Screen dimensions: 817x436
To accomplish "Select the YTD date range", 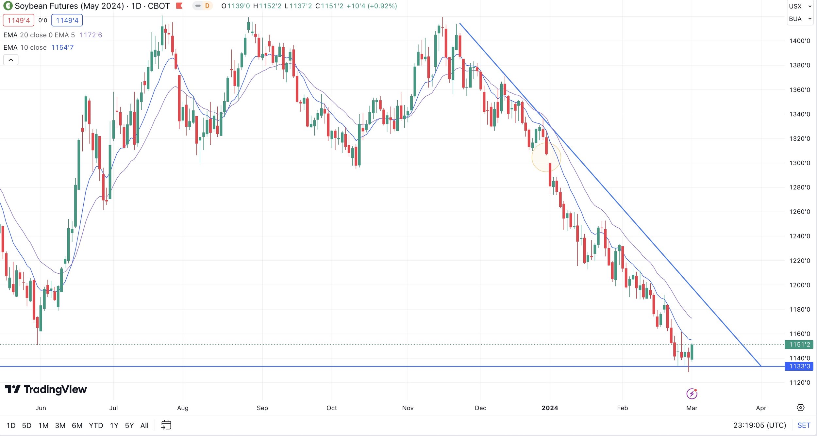I will (x=96, y=426).
